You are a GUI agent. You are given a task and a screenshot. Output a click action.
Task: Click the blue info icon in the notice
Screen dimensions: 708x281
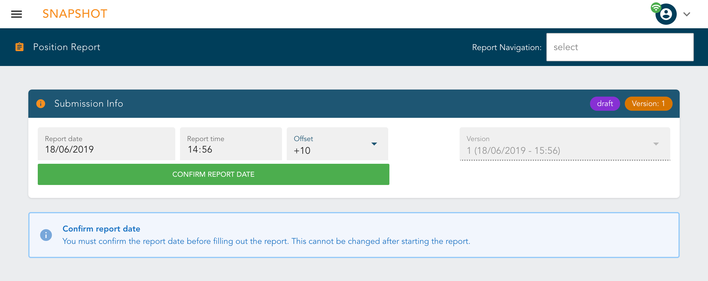click(x=46, y=235)
